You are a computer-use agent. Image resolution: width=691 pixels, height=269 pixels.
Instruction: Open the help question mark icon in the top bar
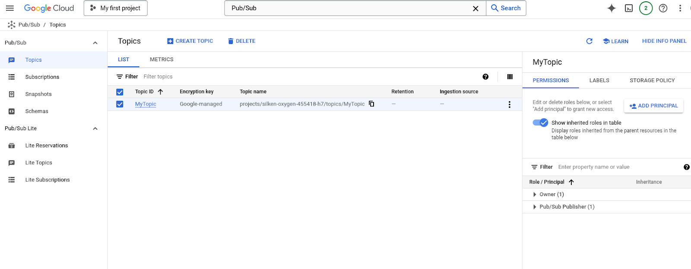[663, 8]
